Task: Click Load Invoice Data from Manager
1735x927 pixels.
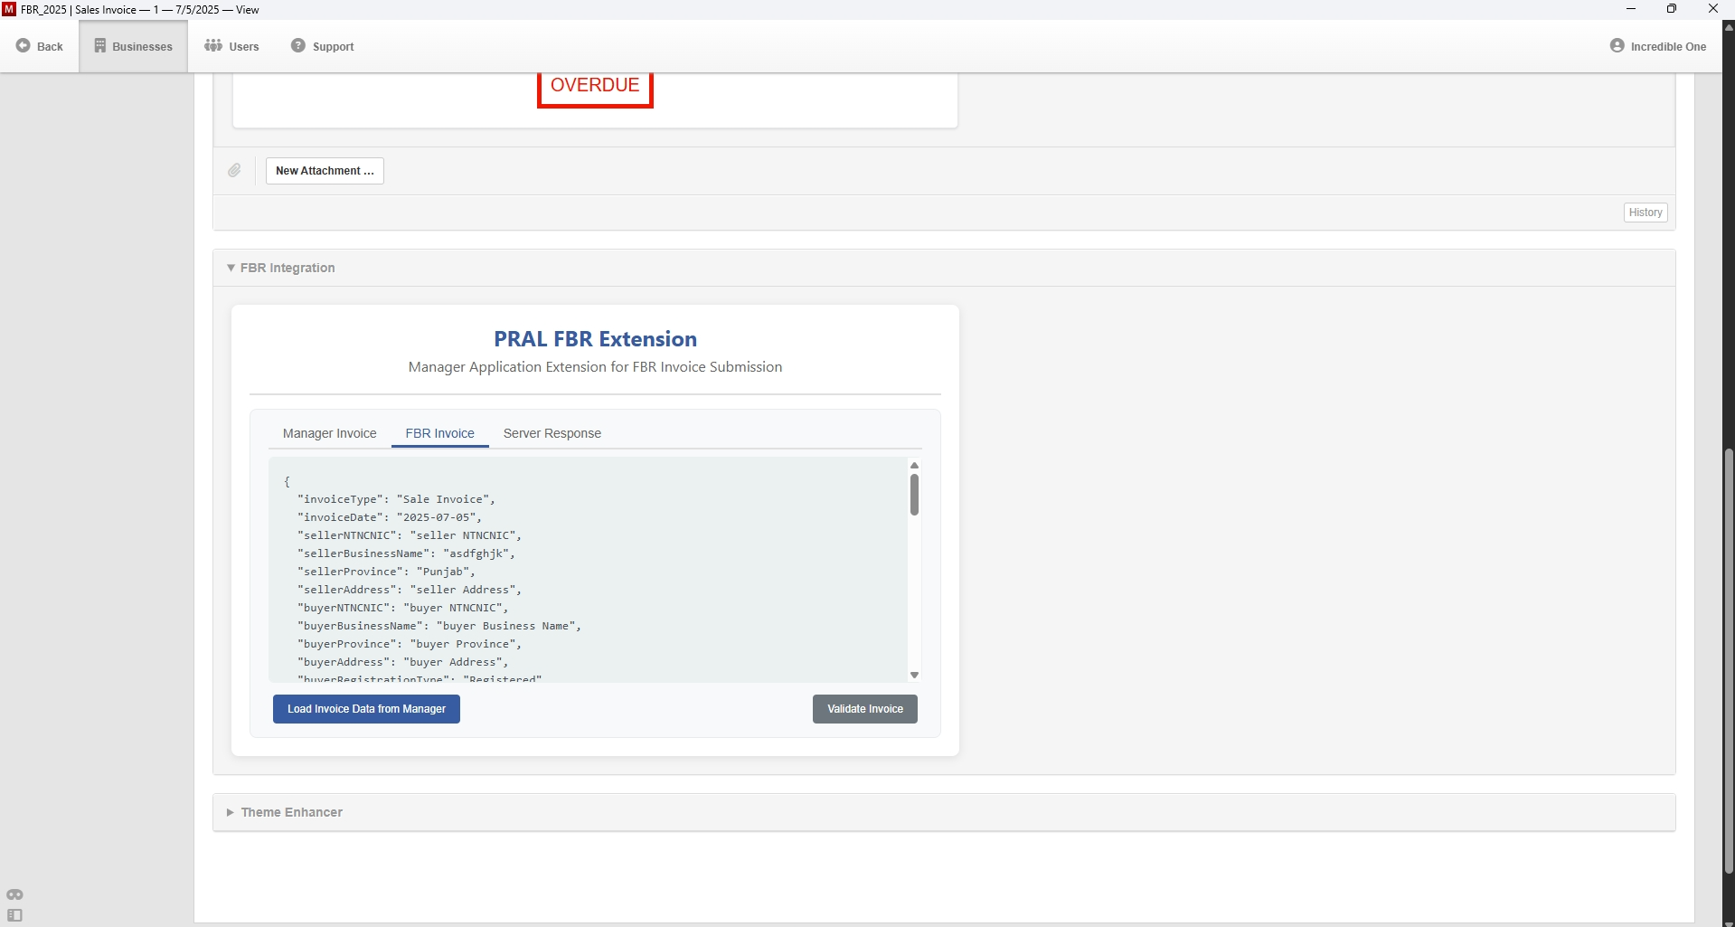Action: coord(366,709)
